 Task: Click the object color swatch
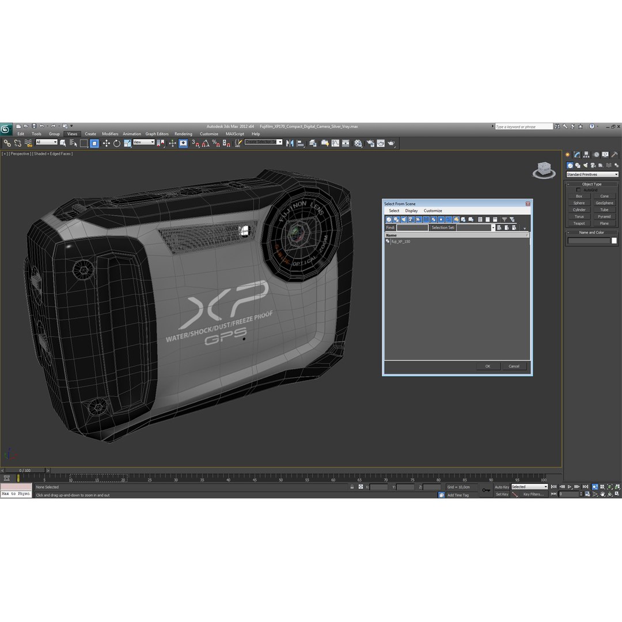tap(614, 240)
